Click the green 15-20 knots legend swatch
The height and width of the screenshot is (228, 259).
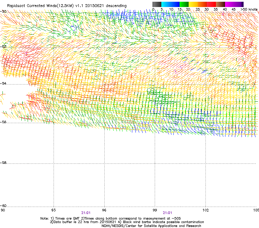pyautogui.click(x=184, y=4)
